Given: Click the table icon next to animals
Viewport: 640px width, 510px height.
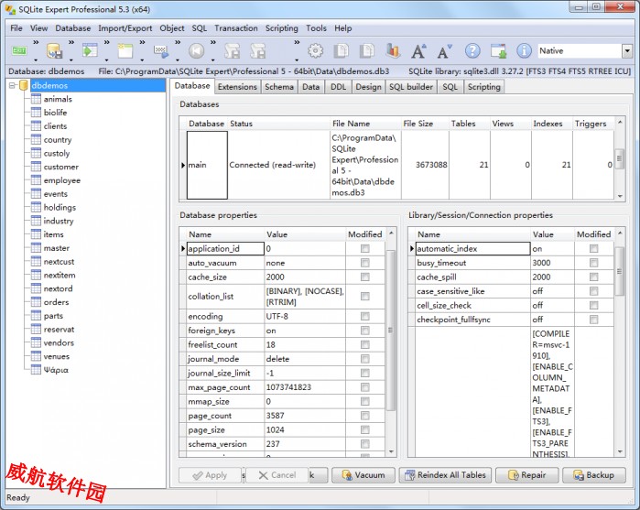Looking at the screenshot, I should click(x=36, y=99).
